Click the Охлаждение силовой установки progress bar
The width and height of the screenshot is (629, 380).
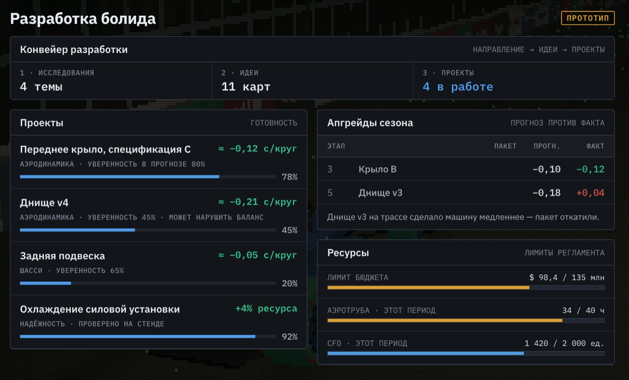(x=148, y=336)
